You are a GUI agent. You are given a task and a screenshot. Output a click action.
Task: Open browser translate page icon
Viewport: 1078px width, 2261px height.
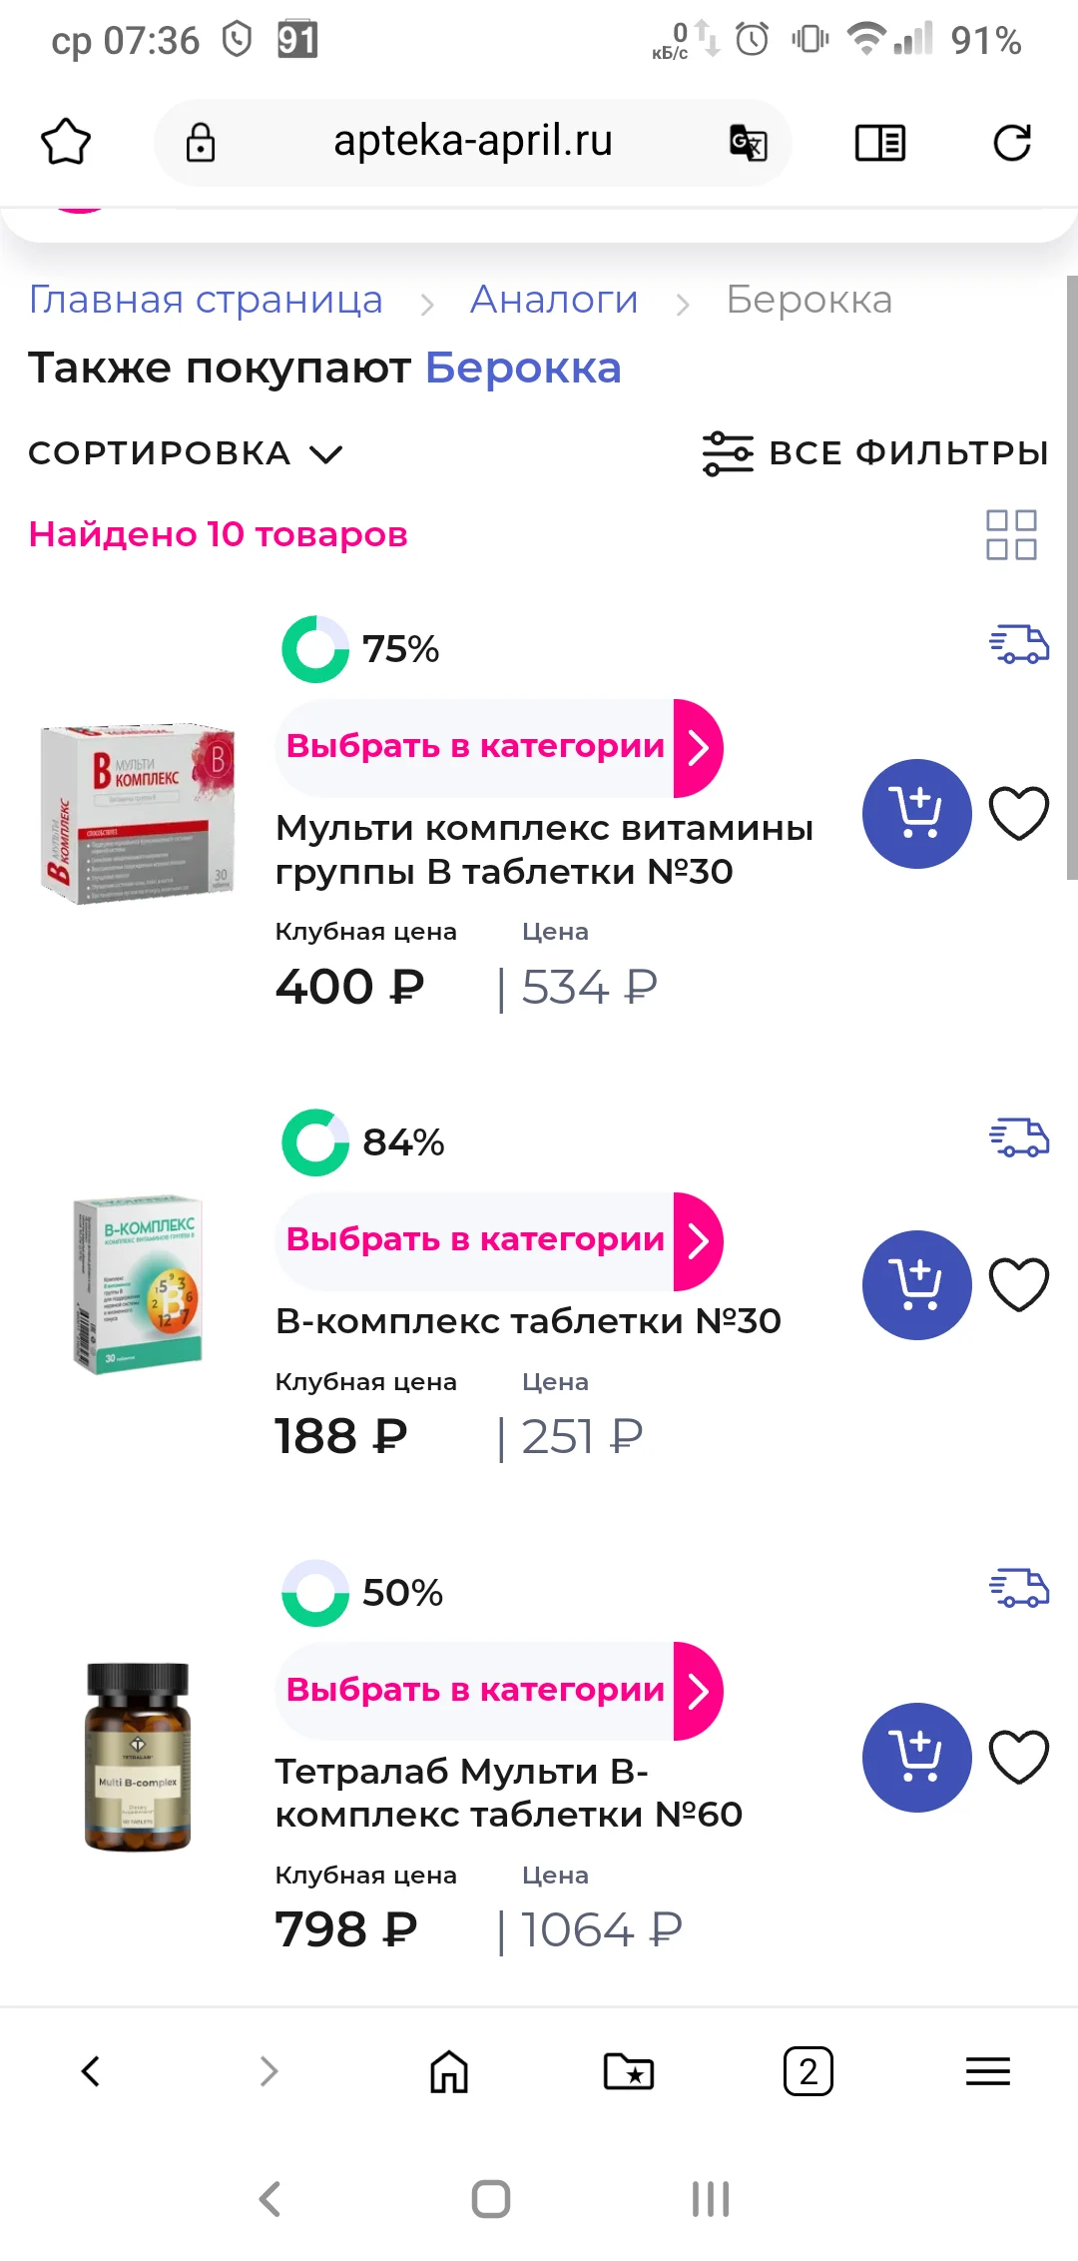748,143
